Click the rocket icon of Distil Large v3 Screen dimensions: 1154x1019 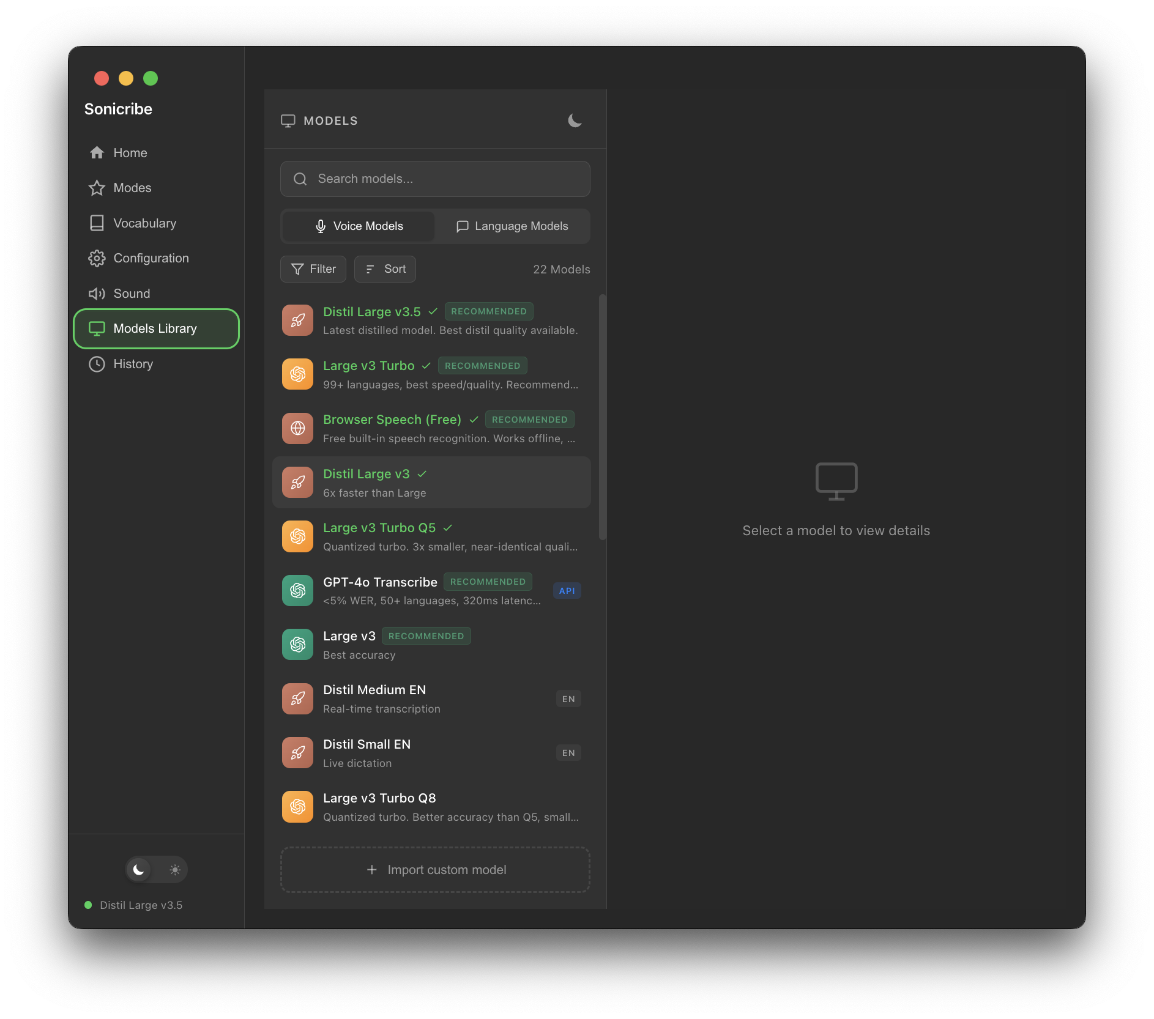click(297, 483)
